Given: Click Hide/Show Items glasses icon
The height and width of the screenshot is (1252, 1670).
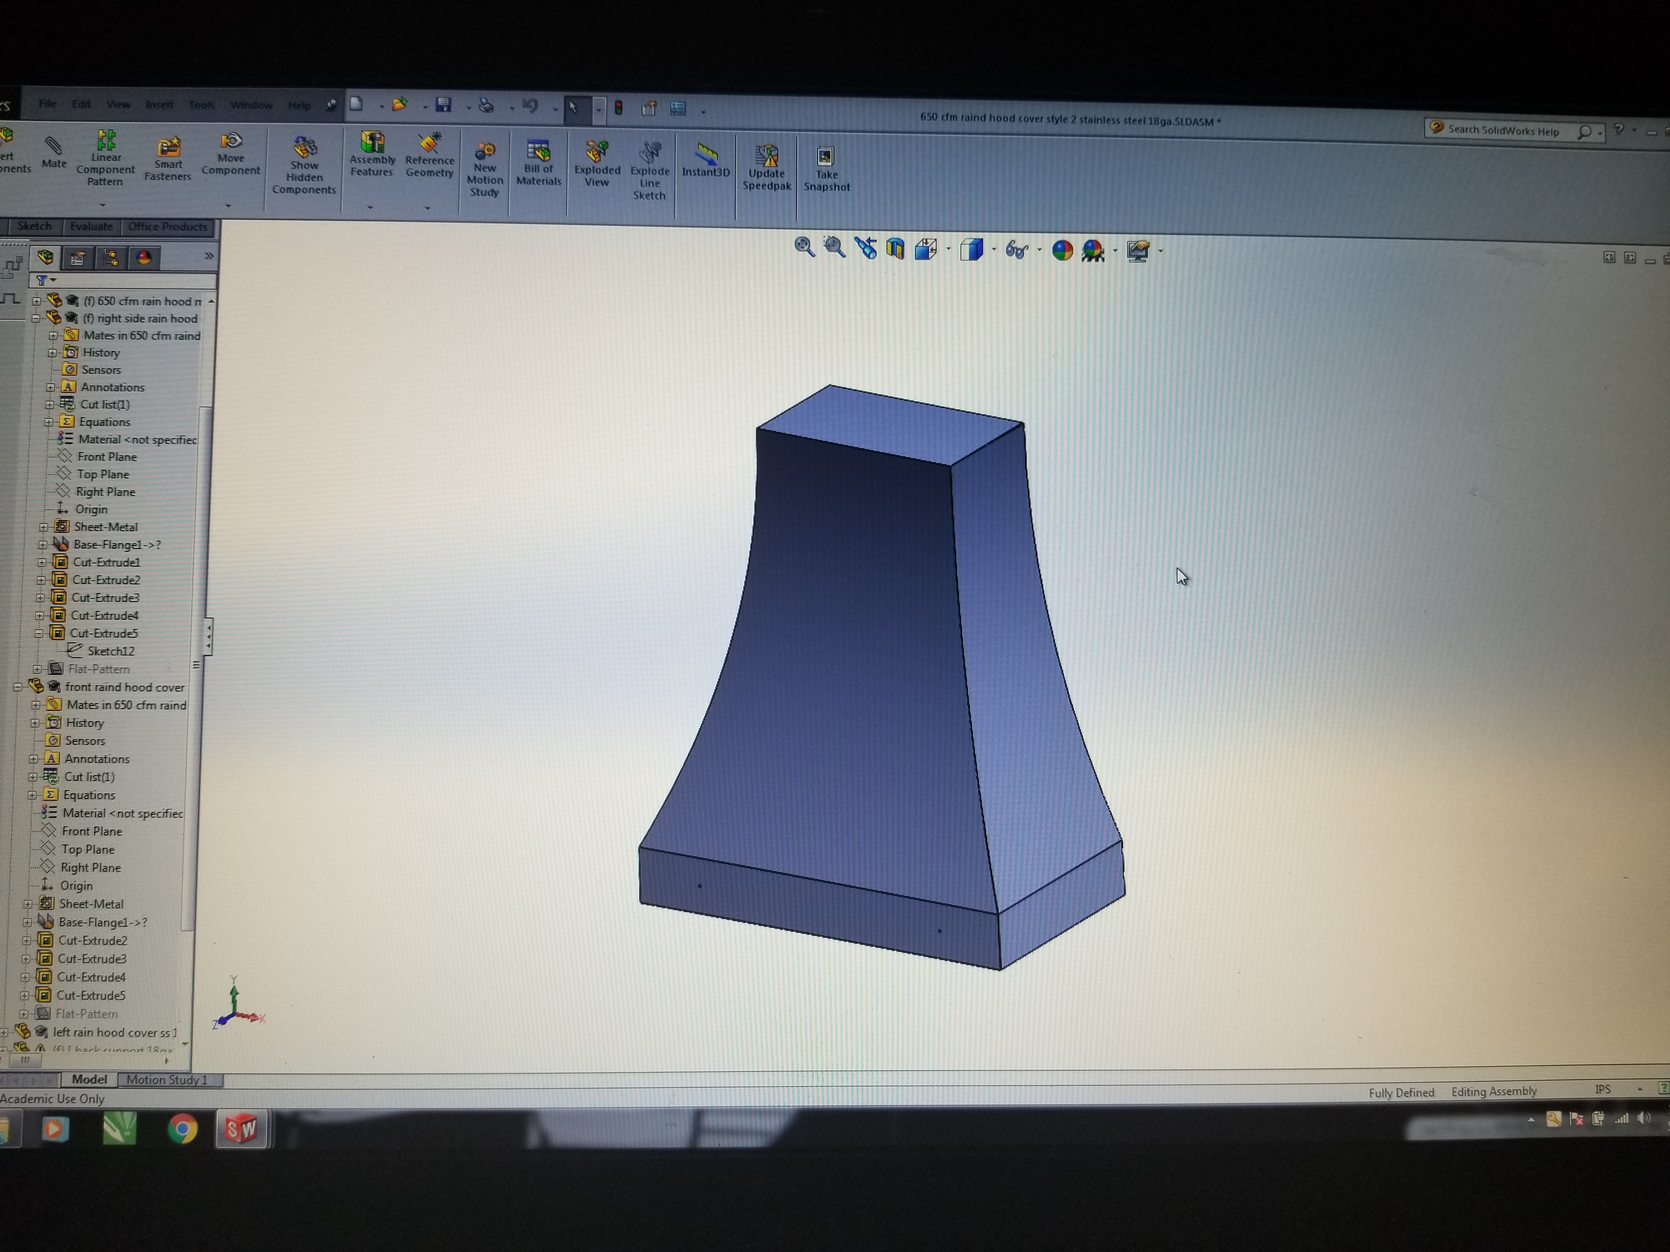Looking at the screenshot, I should (x=1016, y=250).
